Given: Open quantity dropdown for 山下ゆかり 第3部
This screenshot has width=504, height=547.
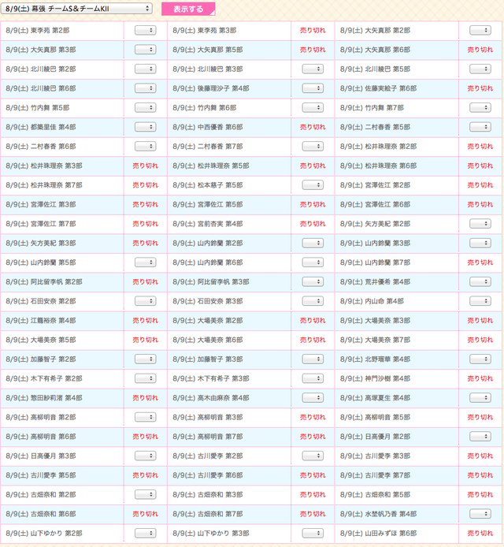Looking at the screenshot, I should 313,534.
